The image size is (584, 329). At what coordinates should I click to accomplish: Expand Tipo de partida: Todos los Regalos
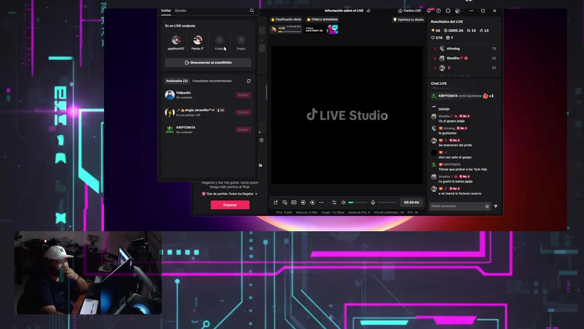click(230, 194)
